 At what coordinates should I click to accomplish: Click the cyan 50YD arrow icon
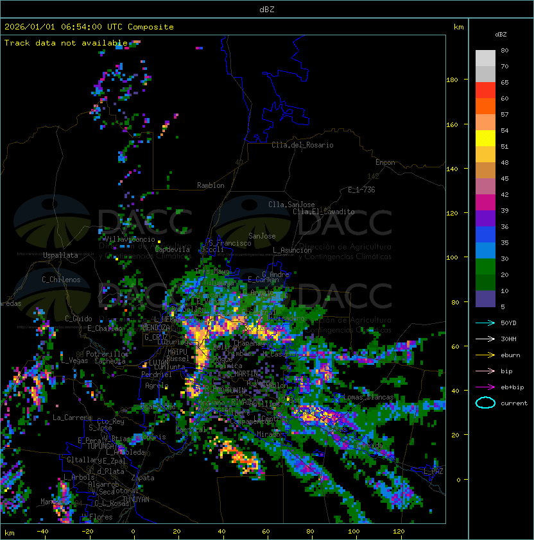tap(485, 323)
